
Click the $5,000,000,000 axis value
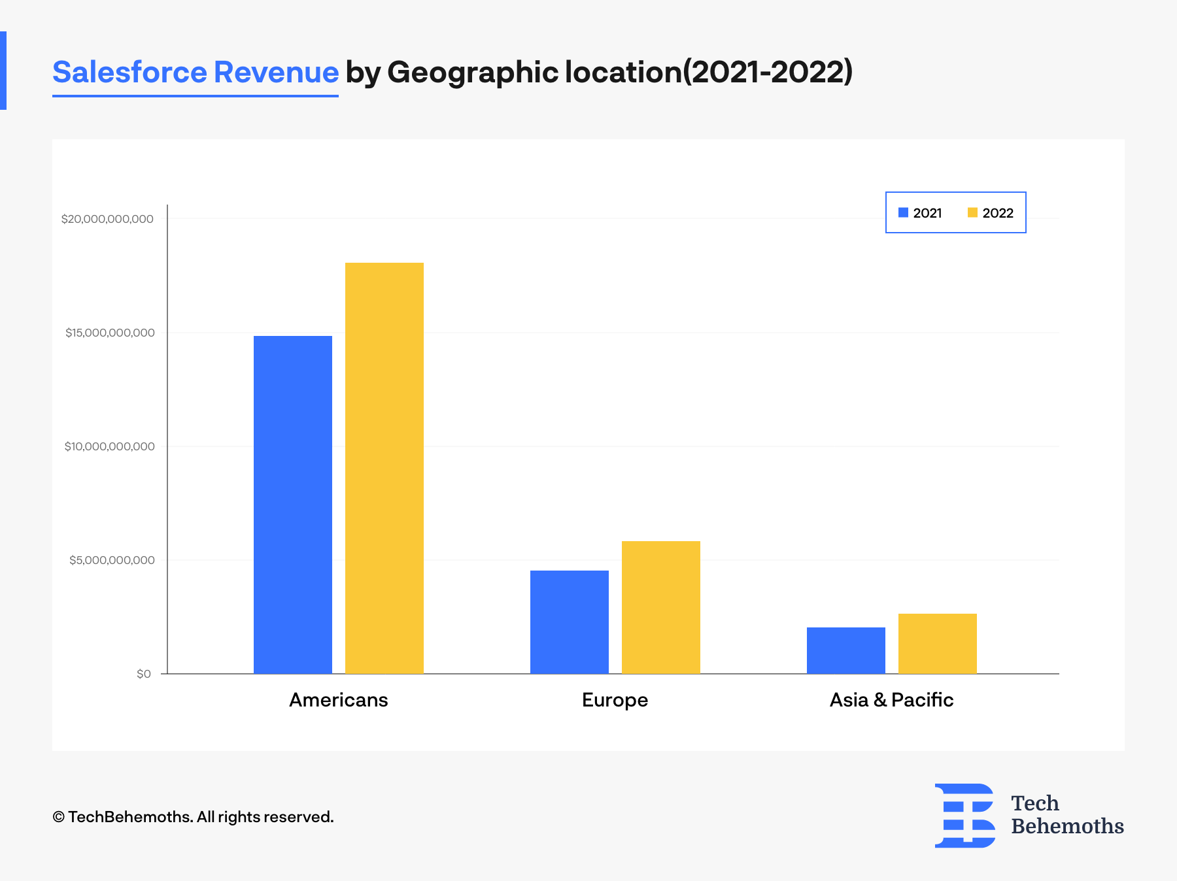pos(112,560)
